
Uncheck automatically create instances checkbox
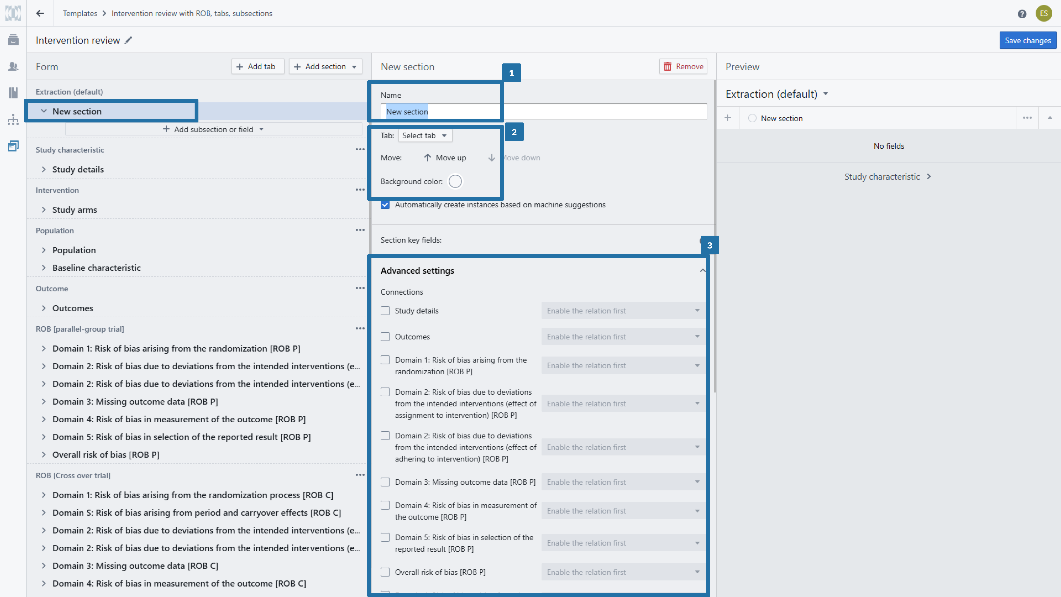click(x=385, y=205)
